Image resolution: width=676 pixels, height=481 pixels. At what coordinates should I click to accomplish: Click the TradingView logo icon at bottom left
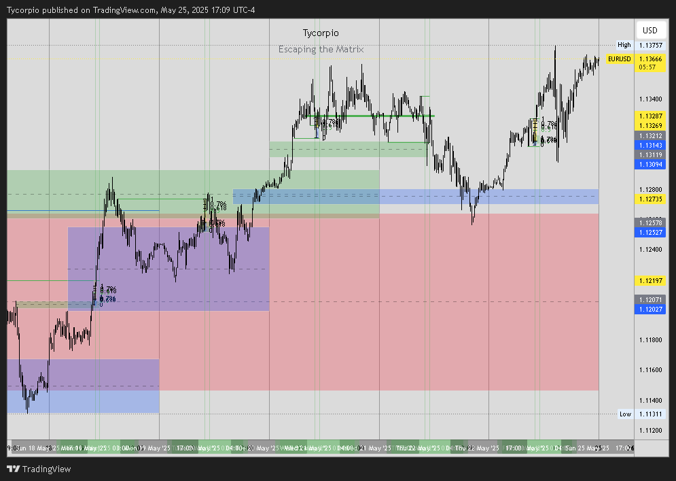[12, 469]
